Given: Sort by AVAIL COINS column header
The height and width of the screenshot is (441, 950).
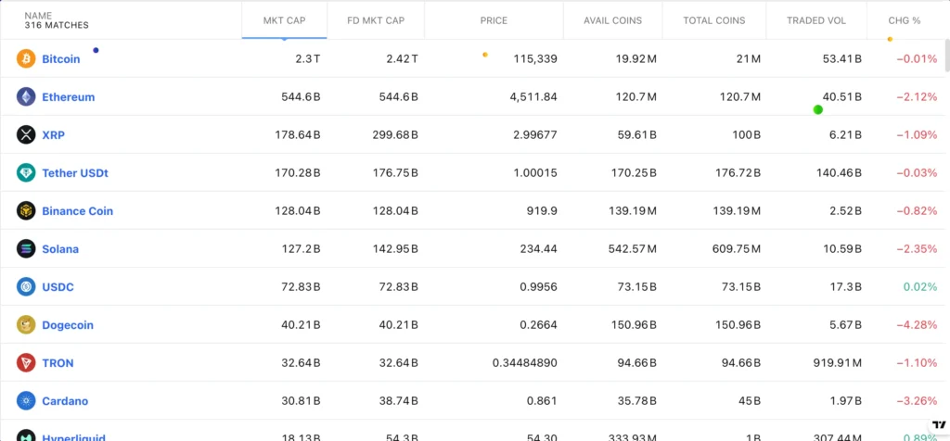Looking at the screenshot, I should pyautogui.click(x=612, y=20).
